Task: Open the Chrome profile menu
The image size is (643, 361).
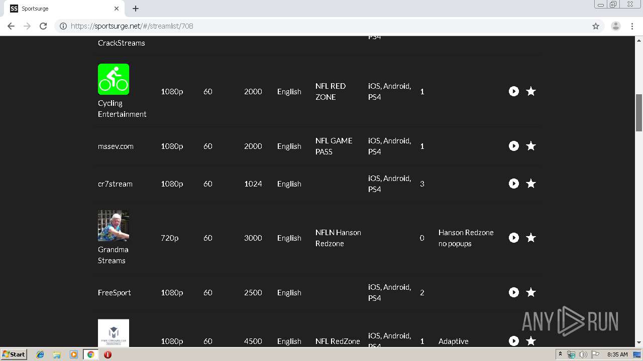Action: 616,26
